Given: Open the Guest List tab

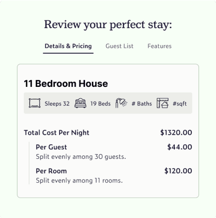Looking at the screenshot, I should click(119, 46).
